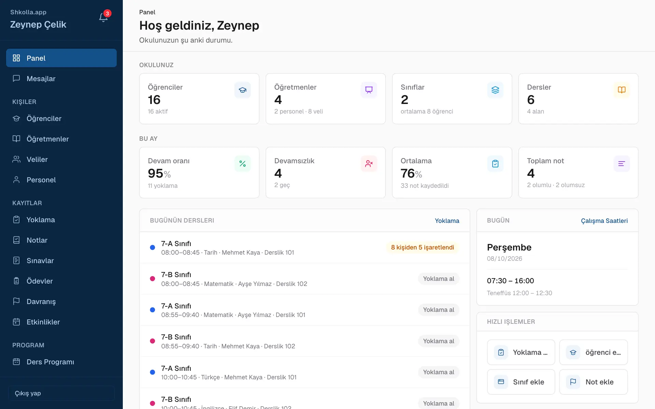Click the öğrenci ekle quick action

tap(593, 352)
